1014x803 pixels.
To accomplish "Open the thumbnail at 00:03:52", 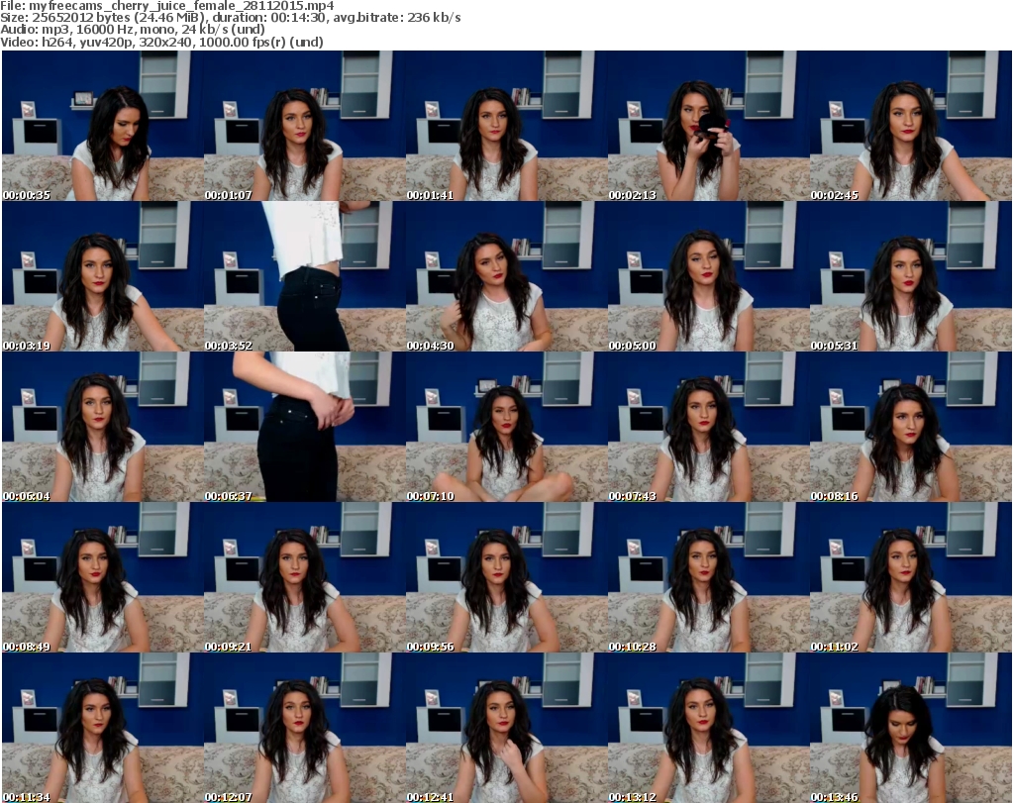I will [x=305, y=276].
